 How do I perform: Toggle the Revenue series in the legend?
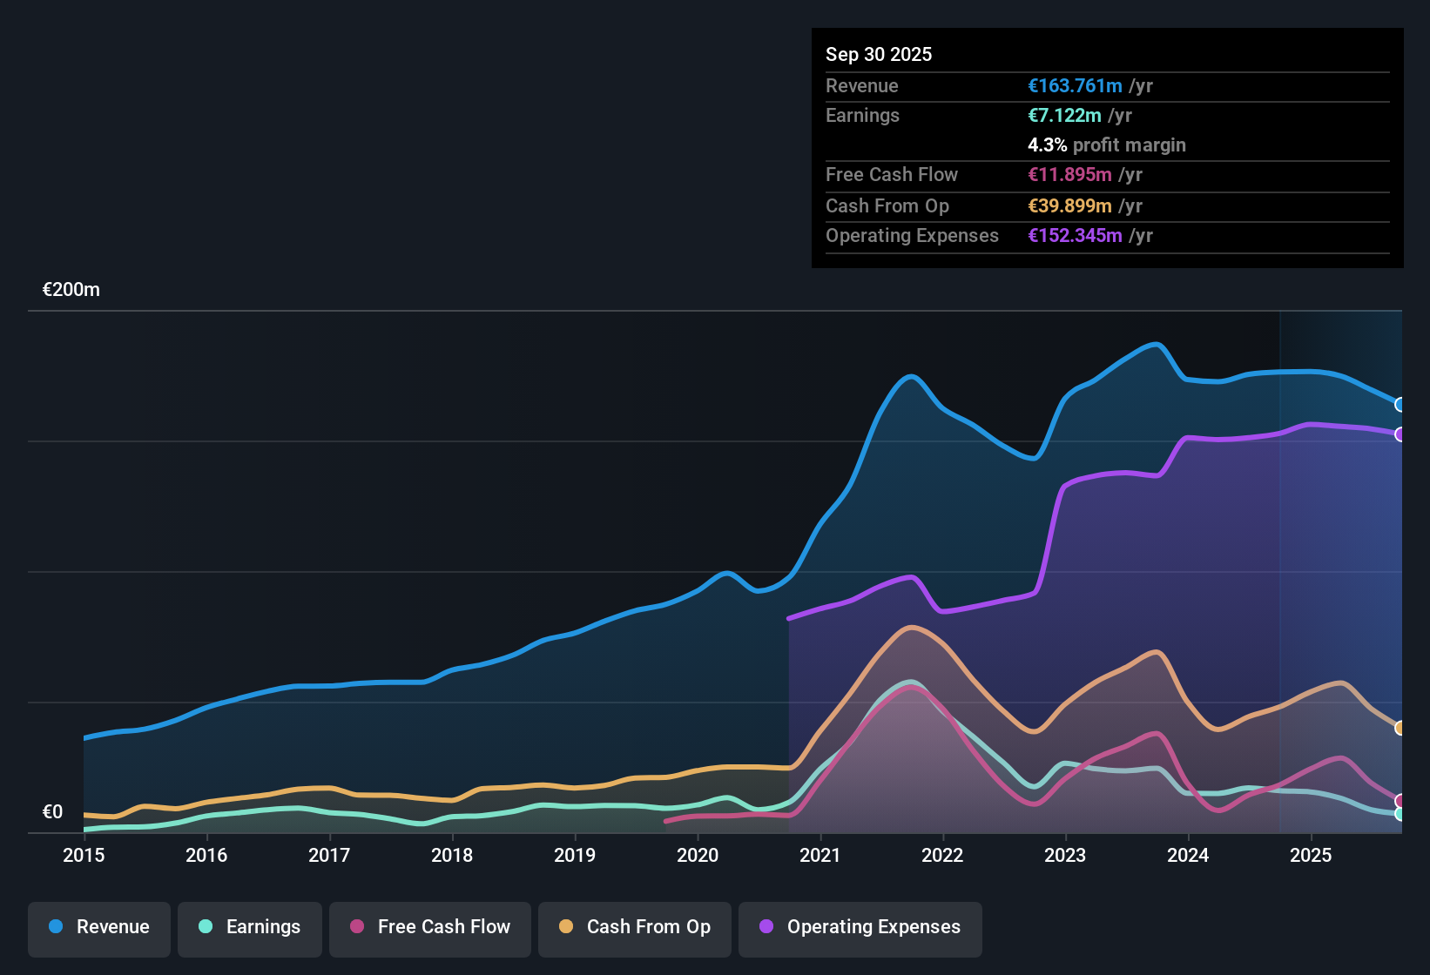pyautogui.click(x=98, y=927)
